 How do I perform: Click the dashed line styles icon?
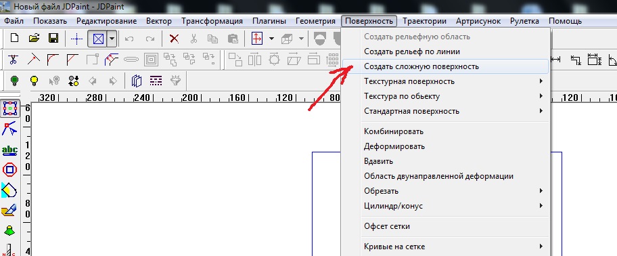(x=156, y=81)
